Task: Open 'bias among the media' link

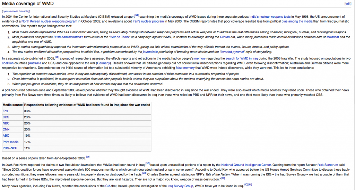Action: point(297,21)
